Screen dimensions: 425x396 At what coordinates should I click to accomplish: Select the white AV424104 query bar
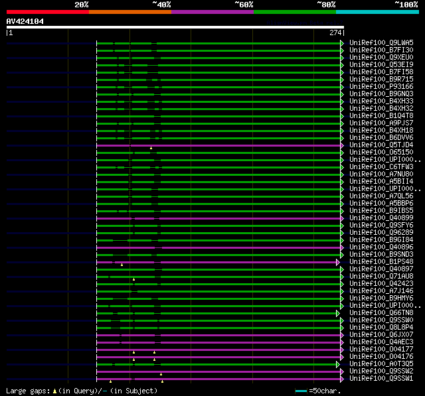175,27
